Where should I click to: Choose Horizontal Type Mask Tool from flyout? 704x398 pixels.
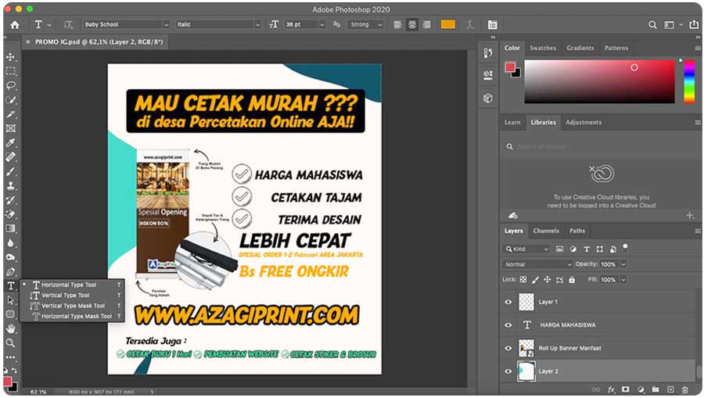tap(75, 317)
